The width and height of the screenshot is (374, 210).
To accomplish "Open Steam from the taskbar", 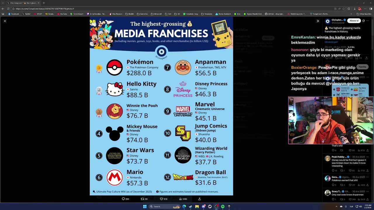I will [x=191, y=206].
